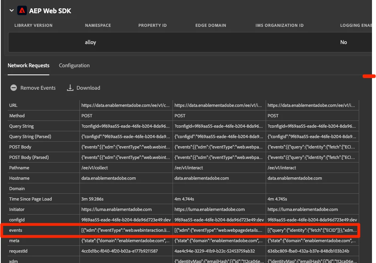Click the meta row label
The width and height of the screenshot is (376, 263).
(x=14, y=241)
